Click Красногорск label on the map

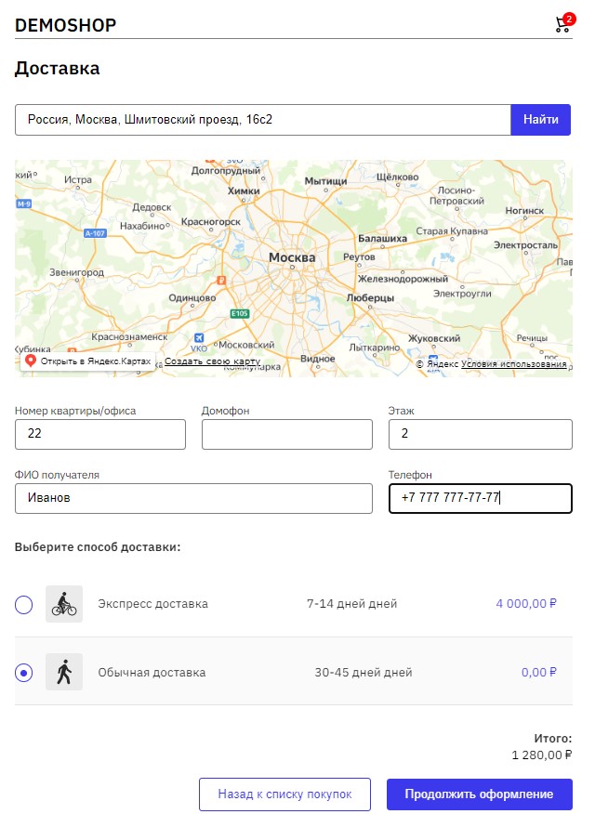point(211,222)
